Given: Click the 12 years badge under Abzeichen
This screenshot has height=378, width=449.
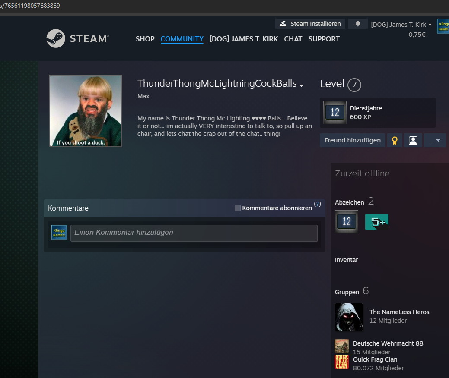Looking at the screenshot, I should coord(347,222).
